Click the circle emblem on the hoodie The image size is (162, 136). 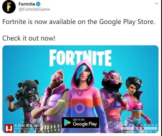pos(80,108)
